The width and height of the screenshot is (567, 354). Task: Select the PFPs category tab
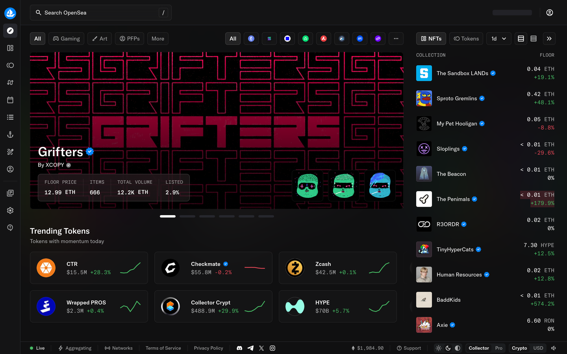pos(130,39)
